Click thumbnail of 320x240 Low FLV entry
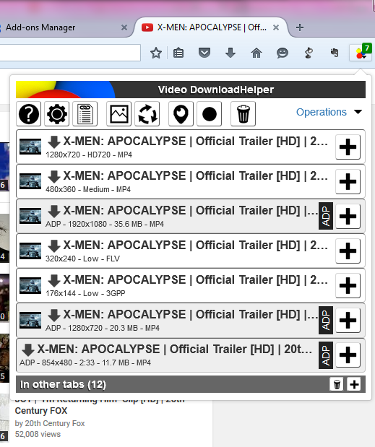The height and width of the screenshot is (447, 375). pyautogui.click(x=30, y=251)
